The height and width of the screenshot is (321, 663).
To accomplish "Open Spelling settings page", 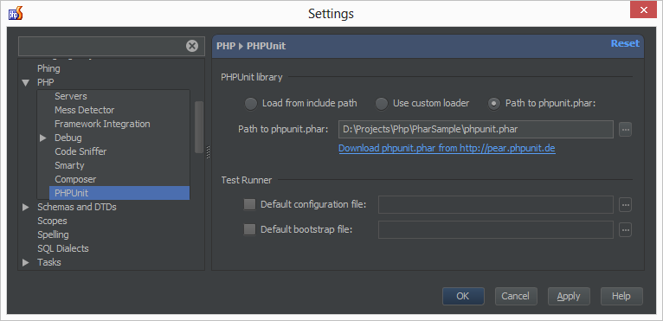I will (x=53, y=234).
